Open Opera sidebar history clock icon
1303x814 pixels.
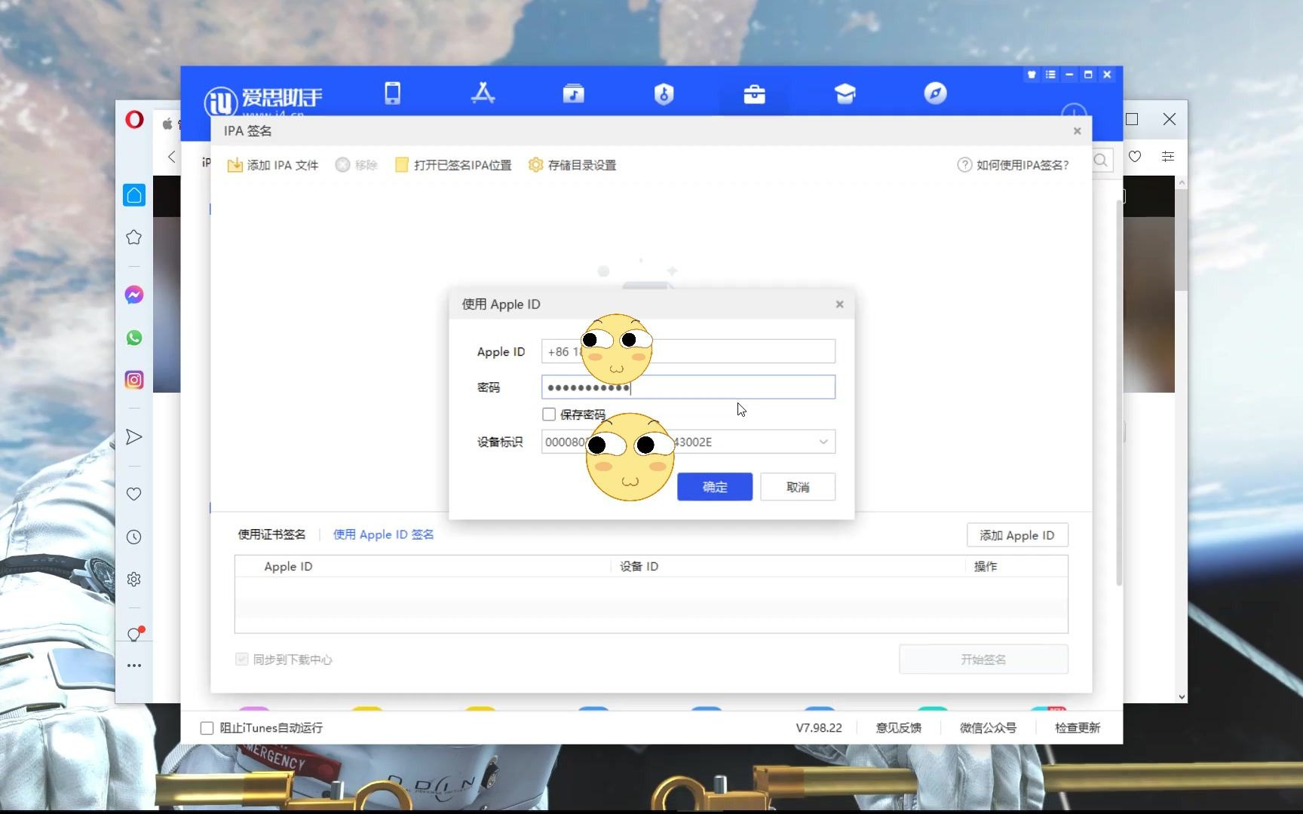coord(134,537)
